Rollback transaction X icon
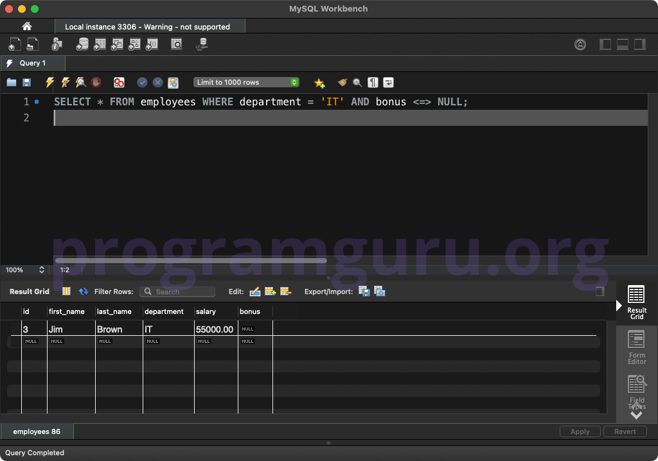The height and width of the screenshot is (461, 658). coord(158,82)
